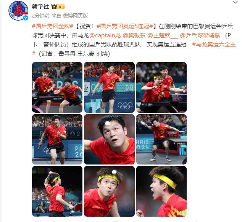Open hashtag #马龙奥运六金王
The height and width of the screenshot is (222, 242).
coord(214,45)
